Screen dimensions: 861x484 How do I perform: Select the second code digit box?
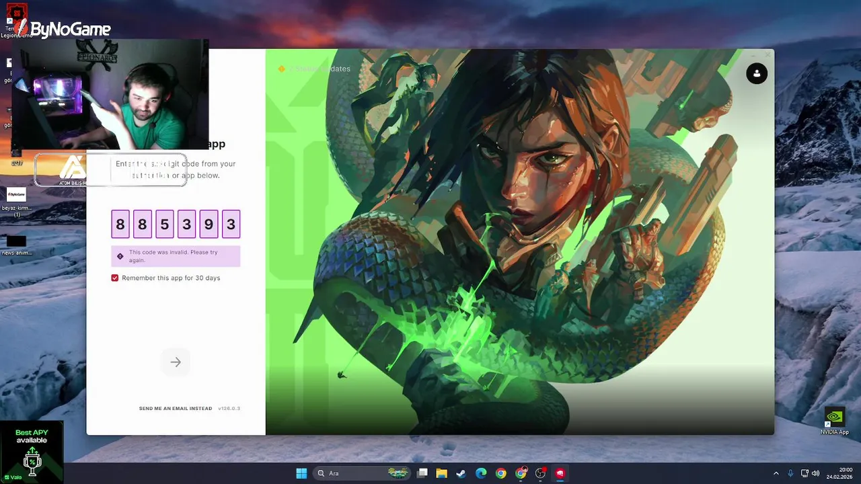click(x=143, y=224)
